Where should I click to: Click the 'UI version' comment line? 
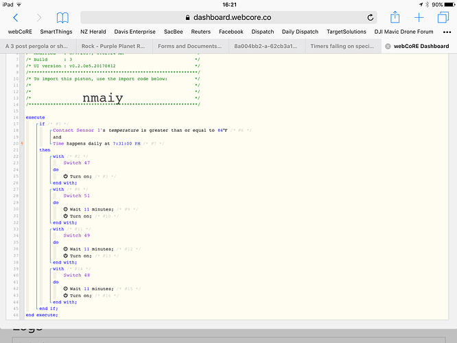[113, 66]
